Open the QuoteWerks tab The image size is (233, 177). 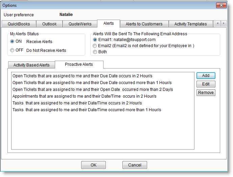[x=80, y=24]
